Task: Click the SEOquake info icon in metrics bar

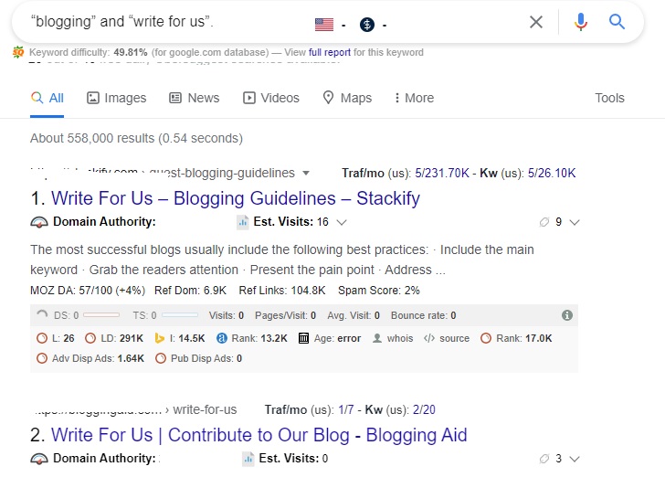Action: coord(567,315)
